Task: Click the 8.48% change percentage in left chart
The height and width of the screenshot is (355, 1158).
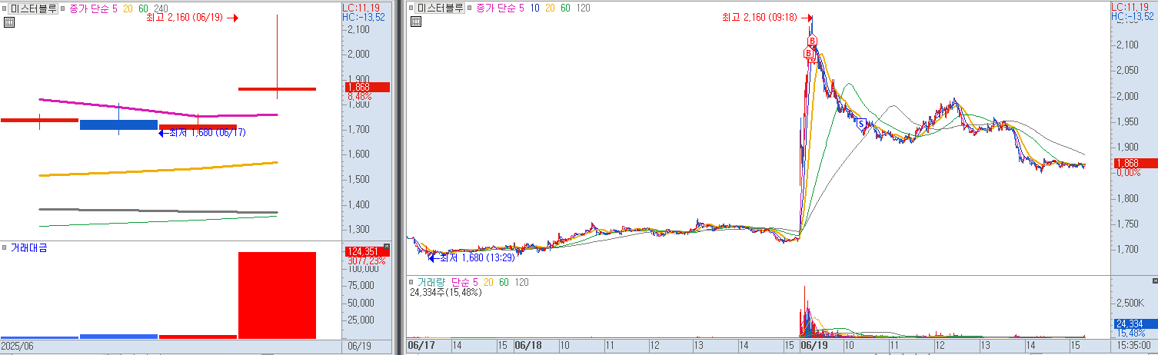Action: 361,97
